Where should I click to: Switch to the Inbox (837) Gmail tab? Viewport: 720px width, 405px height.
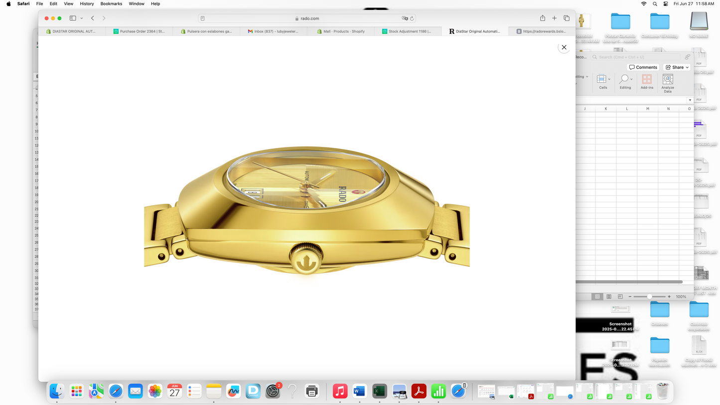point(273,31)
